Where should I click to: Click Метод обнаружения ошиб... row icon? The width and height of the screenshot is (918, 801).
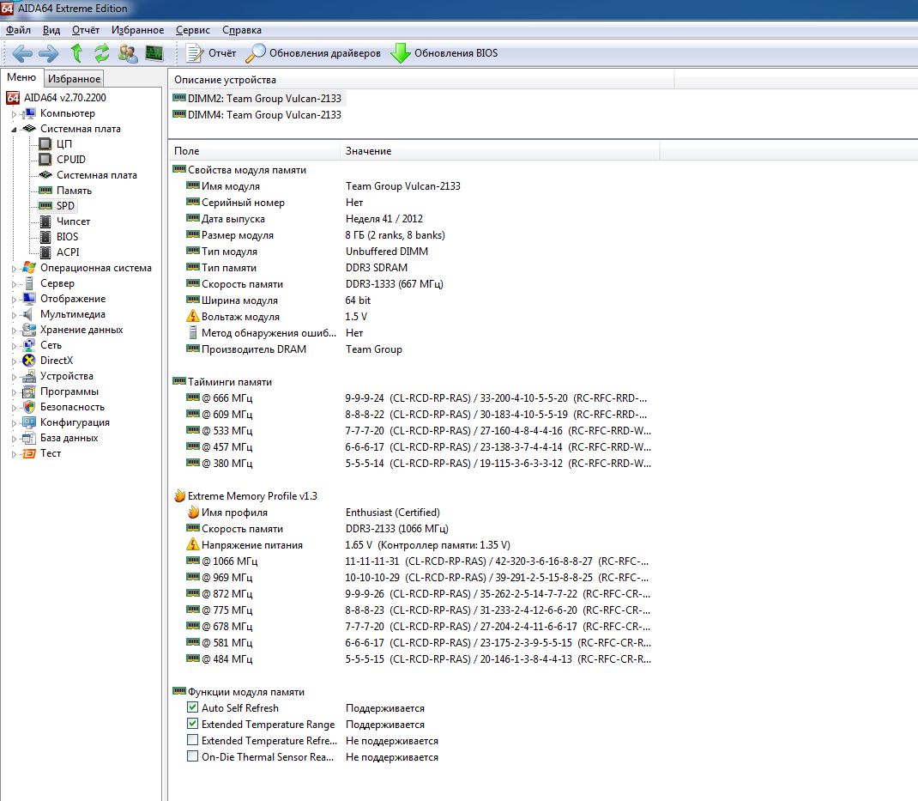193,333
